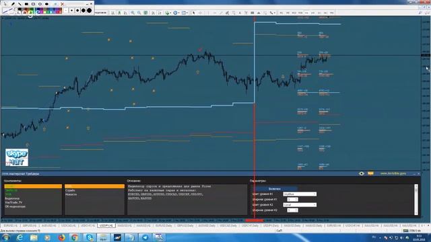The image size is (431, 242).
Task: Switch timeframe to M30
Action: click(300, 13)
